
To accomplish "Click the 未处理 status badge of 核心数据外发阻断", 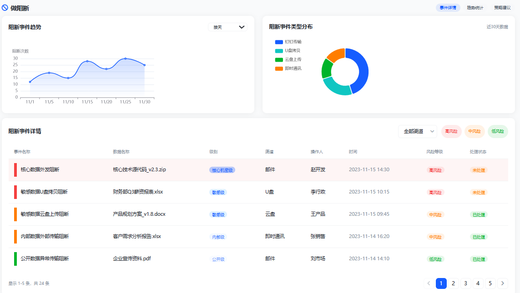I will click(479, 169).
